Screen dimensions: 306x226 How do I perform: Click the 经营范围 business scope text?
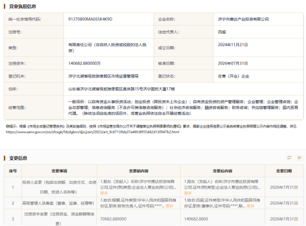coord(183,107)
